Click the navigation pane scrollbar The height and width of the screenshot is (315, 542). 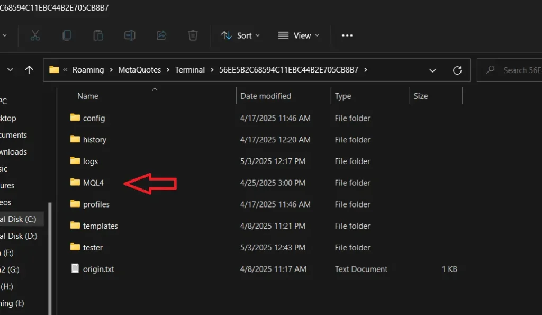coord(50,259)
